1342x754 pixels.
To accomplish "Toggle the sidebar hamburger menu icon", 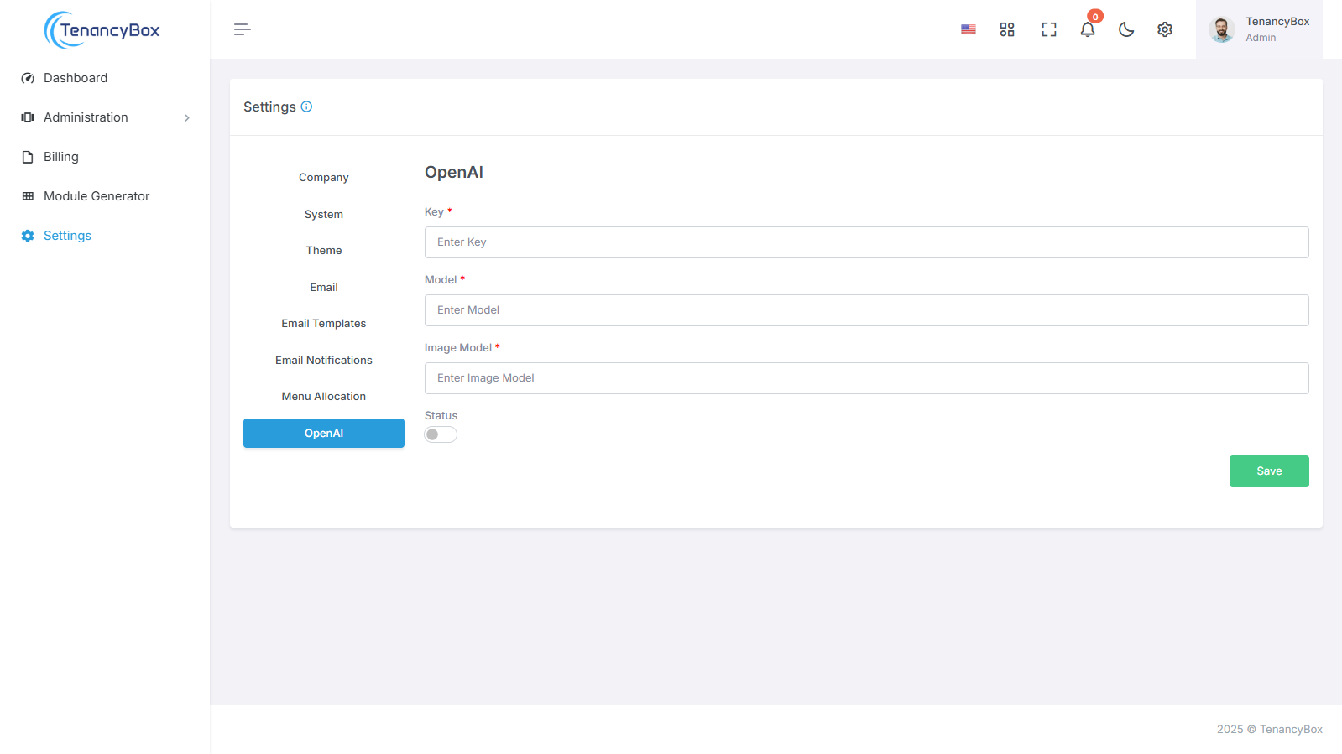I will pos(242,29).
